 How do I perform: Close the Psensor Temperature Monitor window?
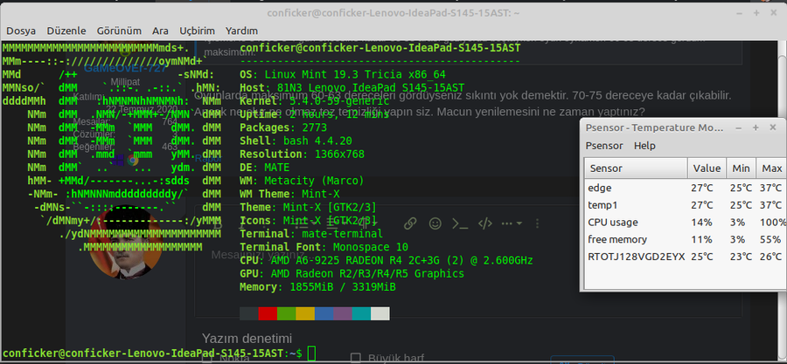(x=771, y=127)
